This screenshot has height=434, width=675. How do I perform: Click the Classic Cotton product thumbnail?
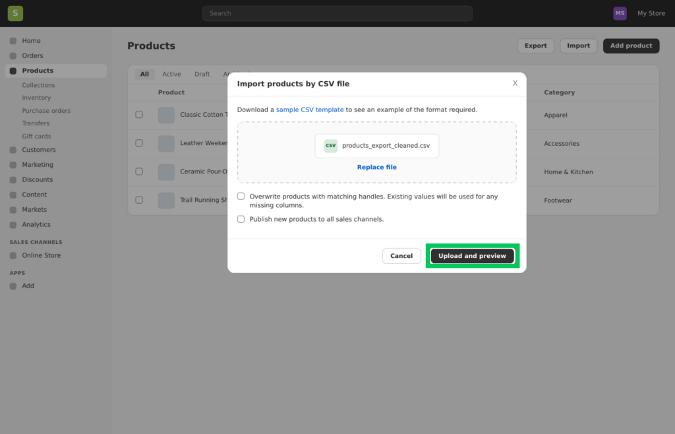(x=166, y=115)
